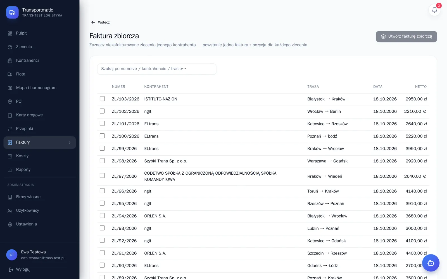Click Utwórz fakturę zbiorczą button

pyautogui.click(x=406, y=37)
